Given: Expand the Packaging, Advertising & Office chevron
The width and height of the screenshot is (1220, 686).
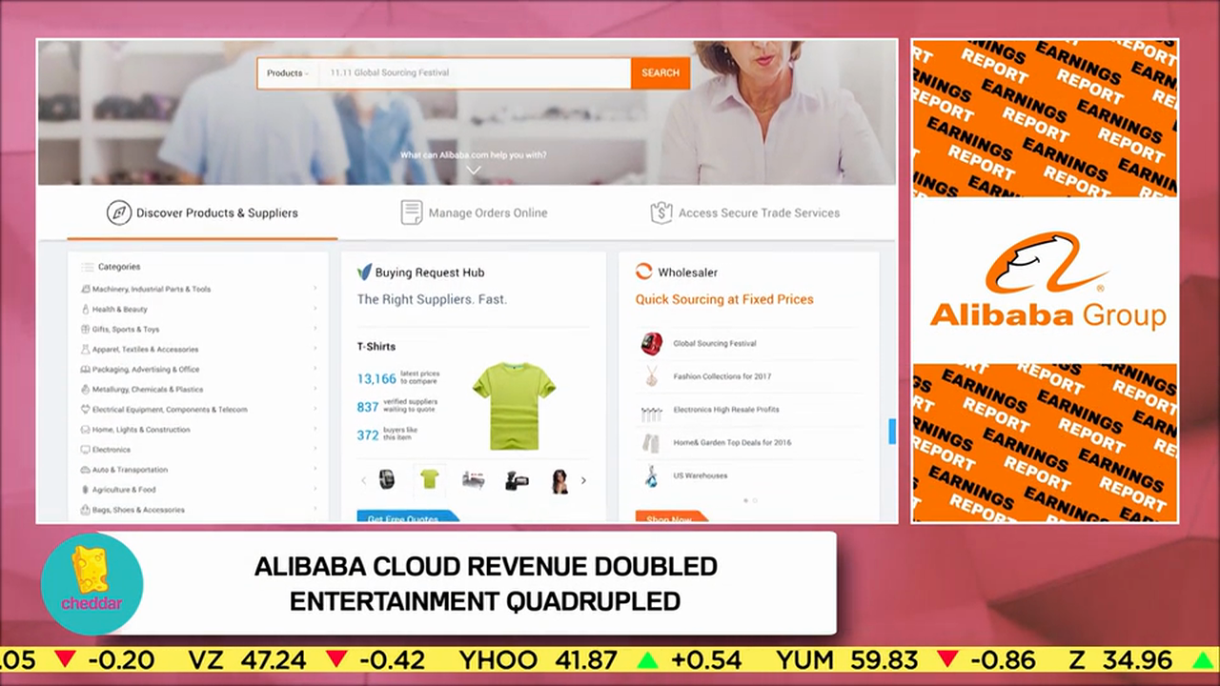Looking at the screenshot, I should click(x=315, y=368).
